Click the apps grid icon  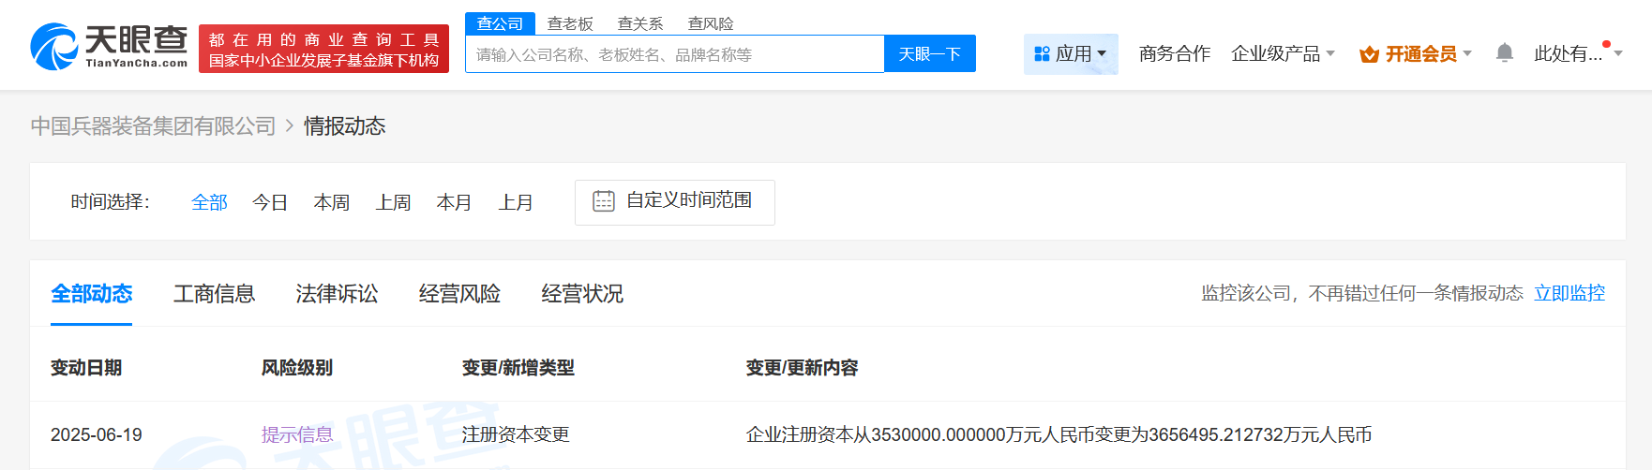click(1042, 54)
